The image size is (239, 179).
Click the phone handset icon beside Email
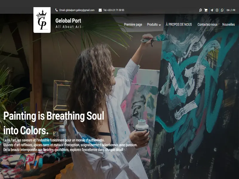[x=56, y=10]
